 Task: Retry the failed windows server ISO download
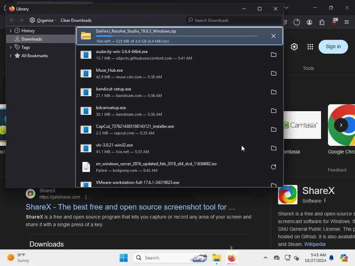click(x=274, y=167)
